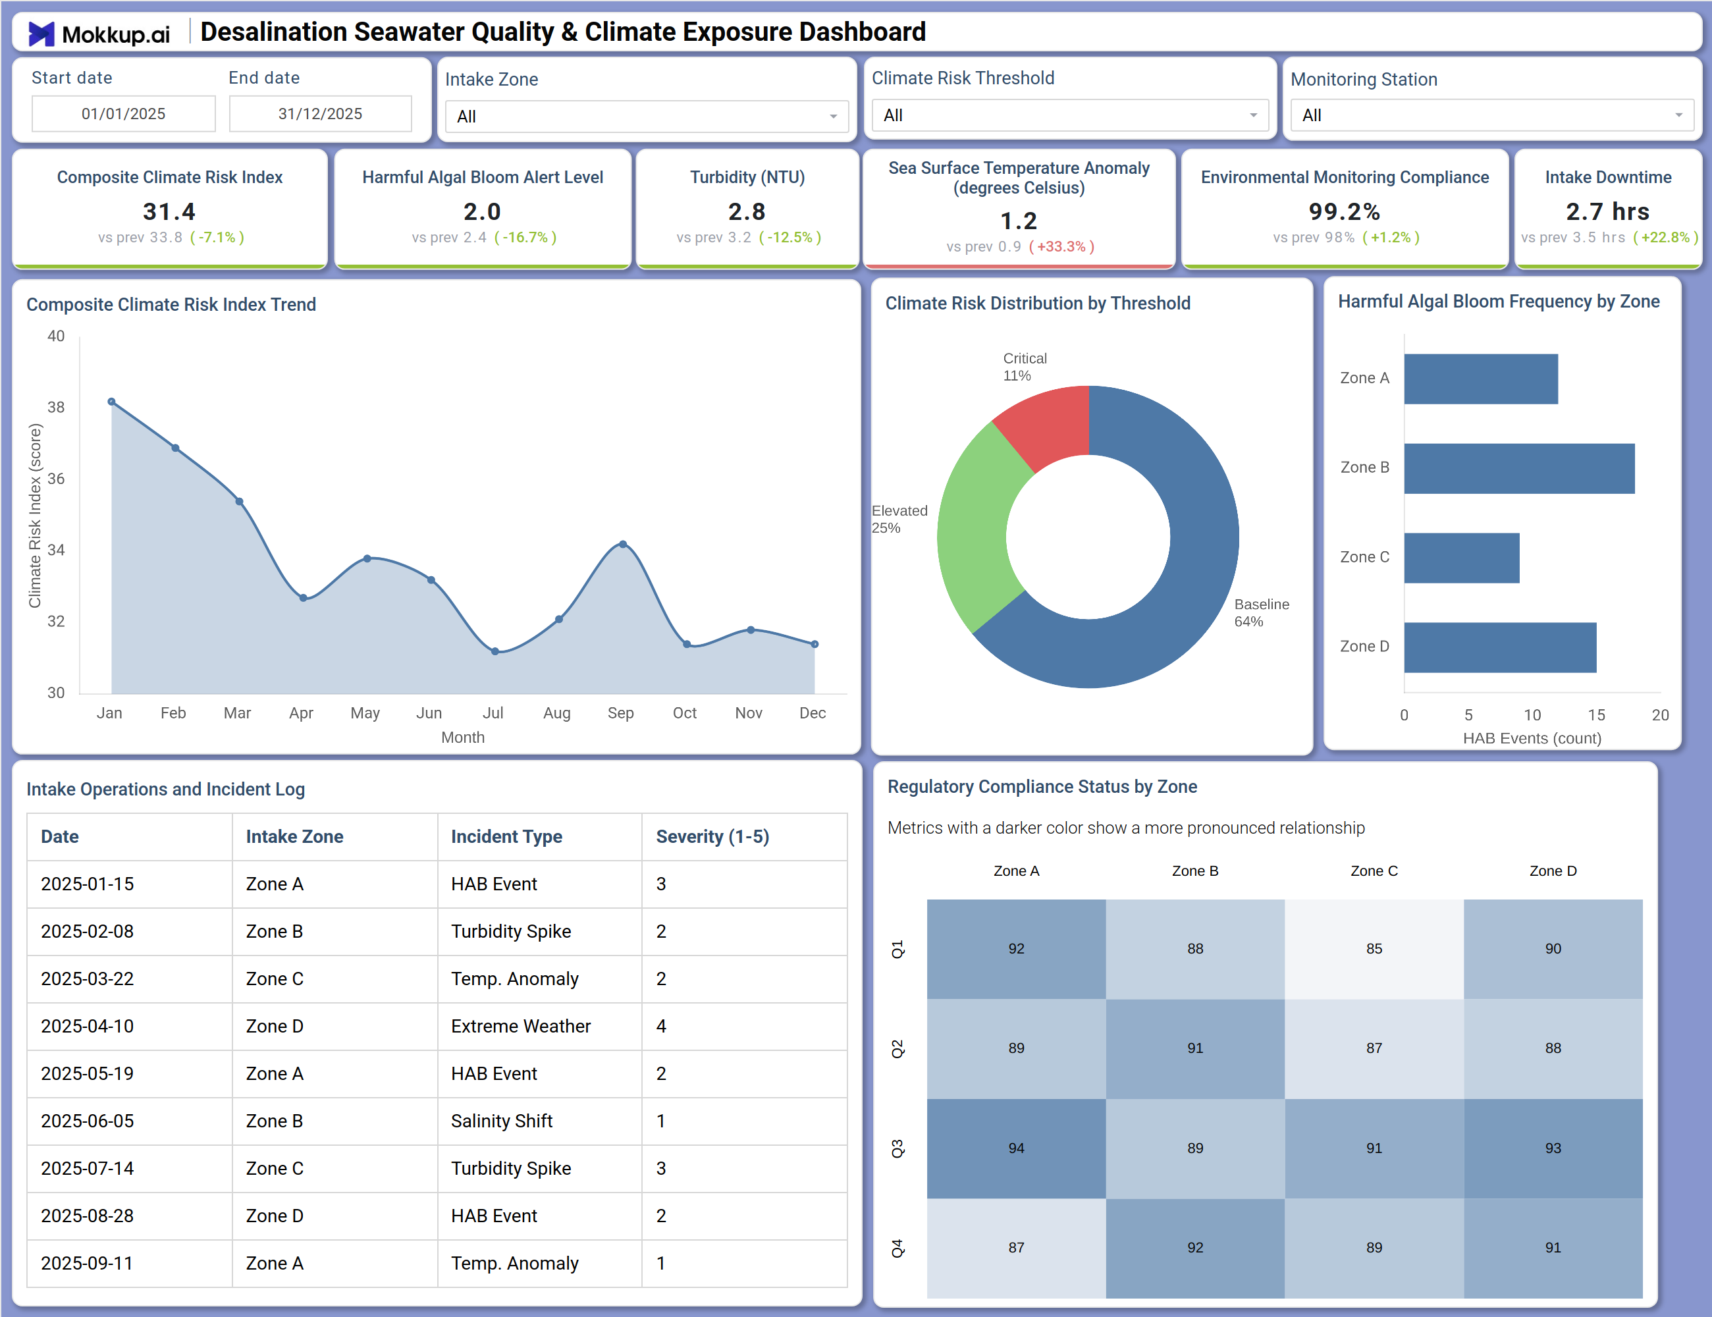
Task: Click the Jan data point on trend chart
Action: (x=111, y=402)
